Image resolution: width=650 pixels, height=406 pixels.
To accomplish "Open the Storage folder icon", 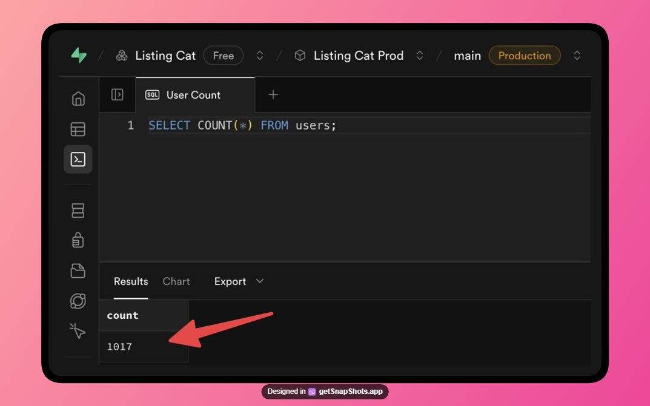I will (x=78, y=270).
